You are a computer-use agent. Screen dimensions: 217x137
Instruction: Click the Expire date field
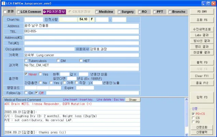(x=85, y=88)
